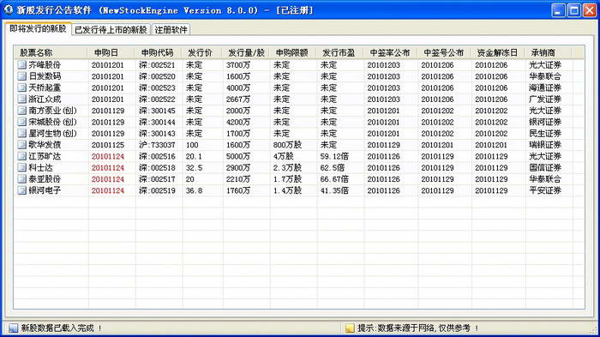Click the status bar data-loaded icon

pyautogui.click(x=14, y=328)
